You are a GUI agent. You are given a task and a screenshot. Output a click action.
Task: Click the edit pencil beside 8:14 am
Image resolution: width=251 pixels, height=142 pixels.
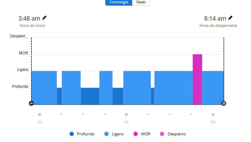(x=230, y=18)
